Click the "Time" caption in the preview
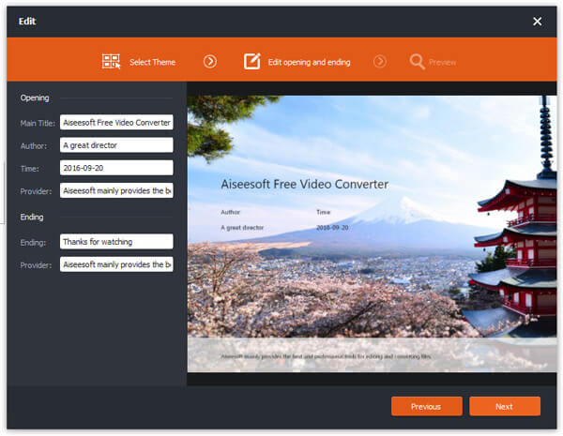The width and height of the screenshot is (563, 436). click(323, 212)
